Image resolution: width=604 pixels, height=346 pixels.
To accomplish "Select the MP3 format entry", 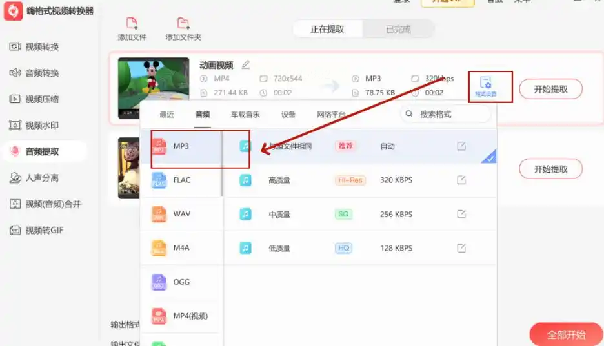I will (x=181, y=146).
